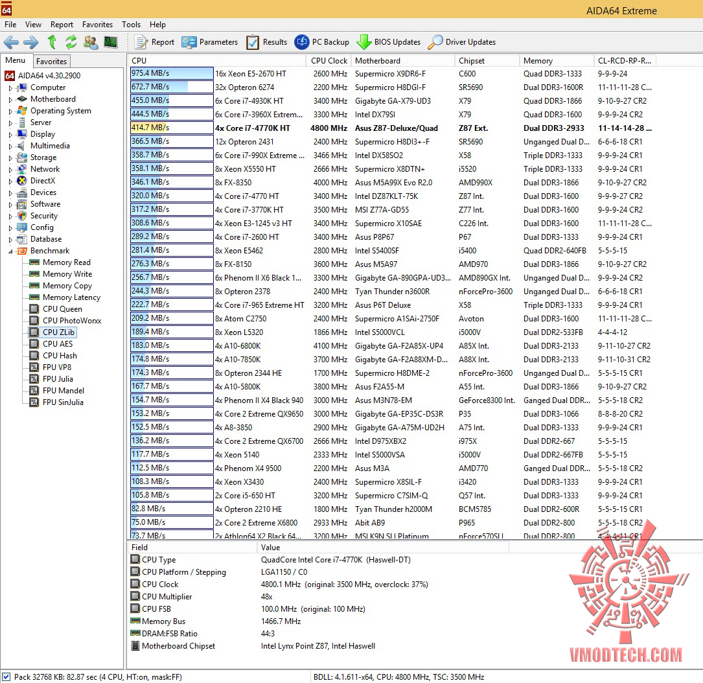Select the Multimedia tree item
This screenshot has width=703, height=683.
coord(43,146)
